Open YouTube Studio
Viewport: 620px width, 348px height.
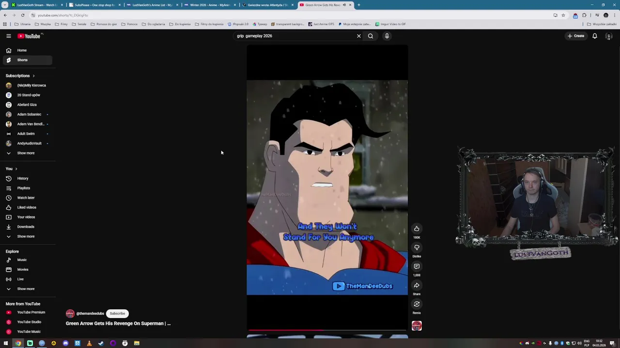point(28,322)
